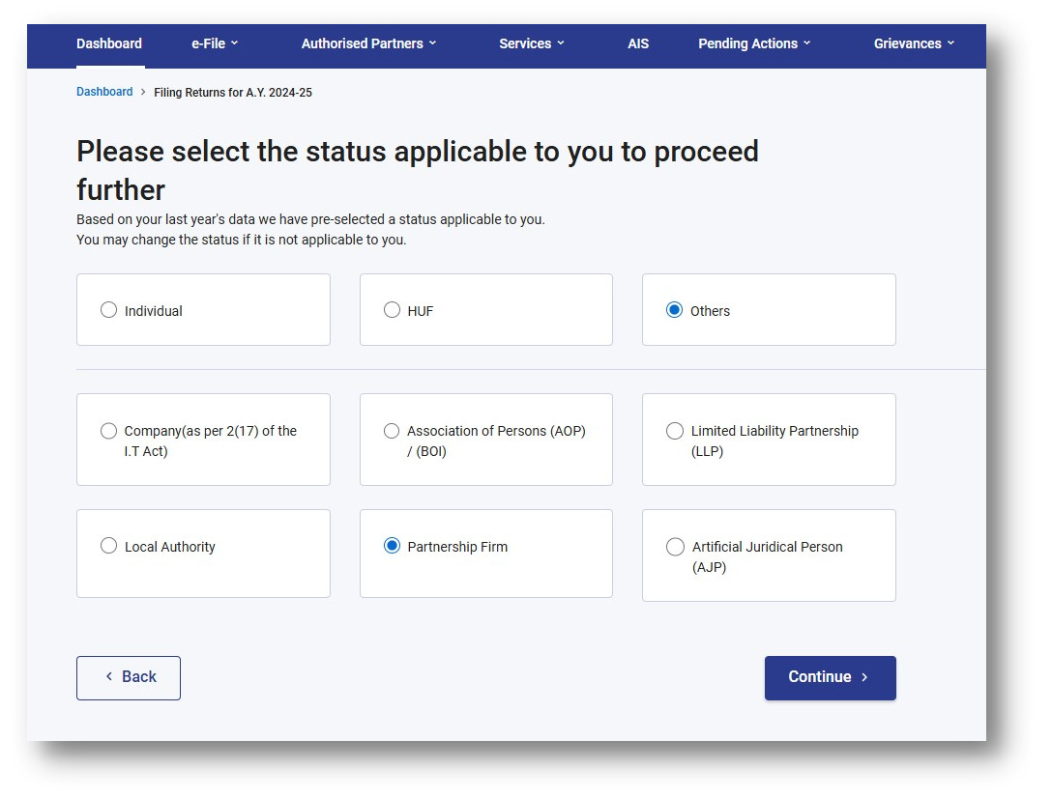Choose Company(as per 2(17) of the I.T Act)

108,431
